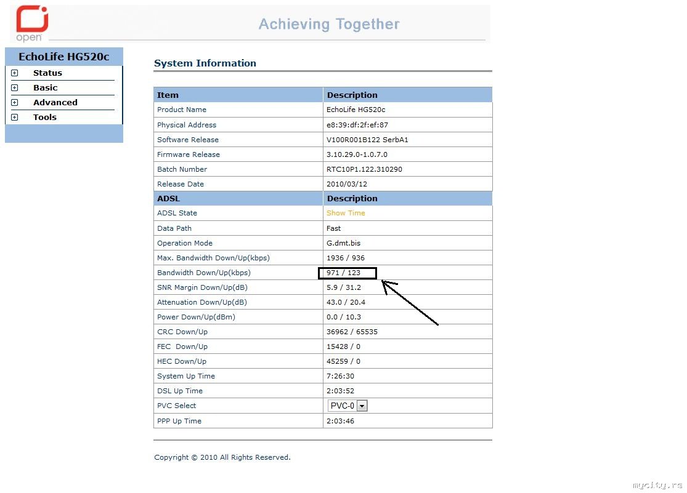Click the Item column header
The height and width of the screenshot is (493, 687).
168,95
